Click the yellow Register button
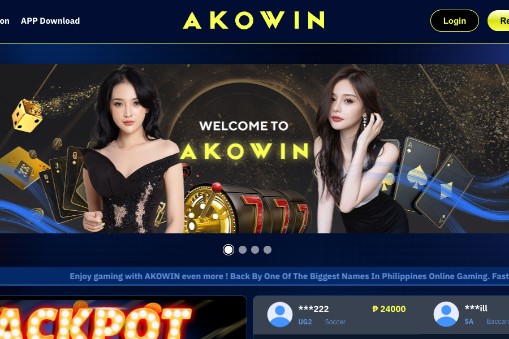 [x=498, y=21]
